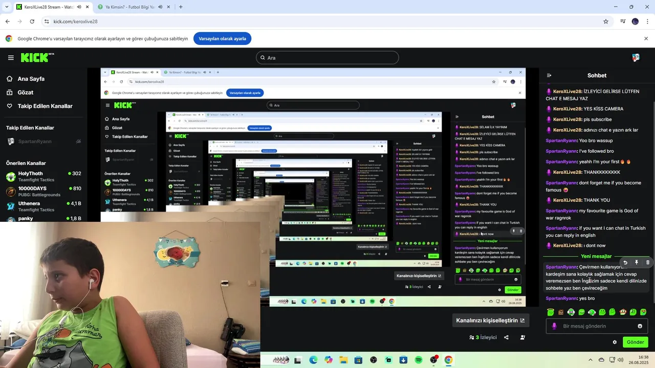Click the 3 İzleyici viewer count
Screen dimensions: 655x368
click(483, 337)
